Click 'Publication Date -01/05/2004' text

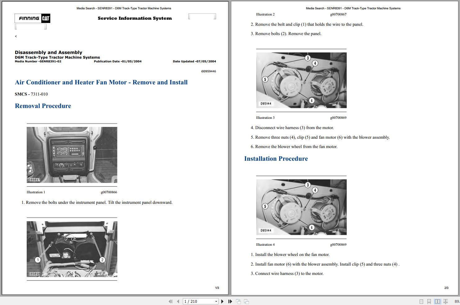point(118,61)
